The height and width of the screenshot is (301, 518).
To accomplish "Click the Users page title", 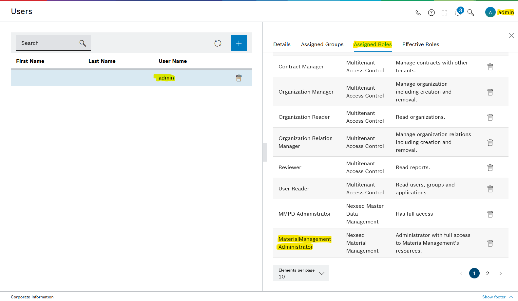I will tap(22, 11).
